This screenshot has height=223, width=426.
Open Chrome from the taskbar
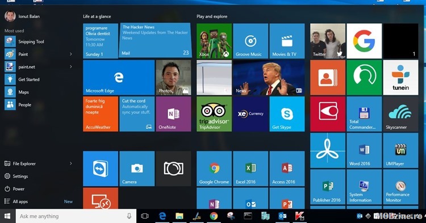214,216
